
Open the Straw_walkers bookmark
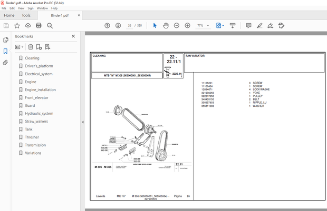point(36,122)
